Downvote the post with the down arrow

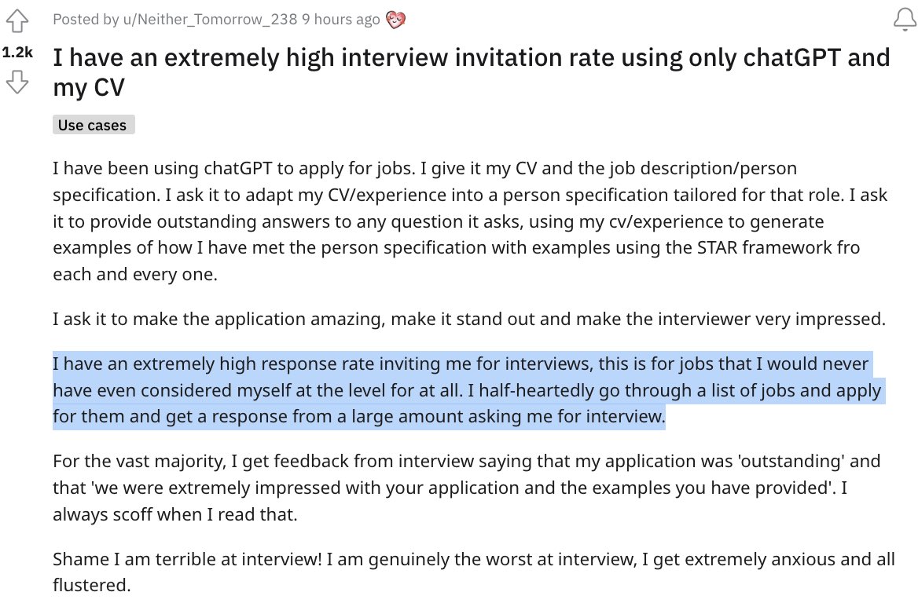point(17,82)
